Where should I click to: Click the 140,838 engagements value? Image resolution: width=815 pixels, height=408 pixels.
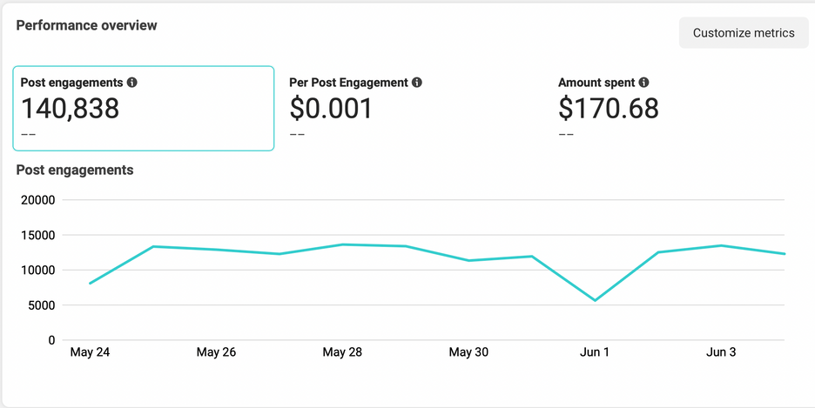point(70,109)
